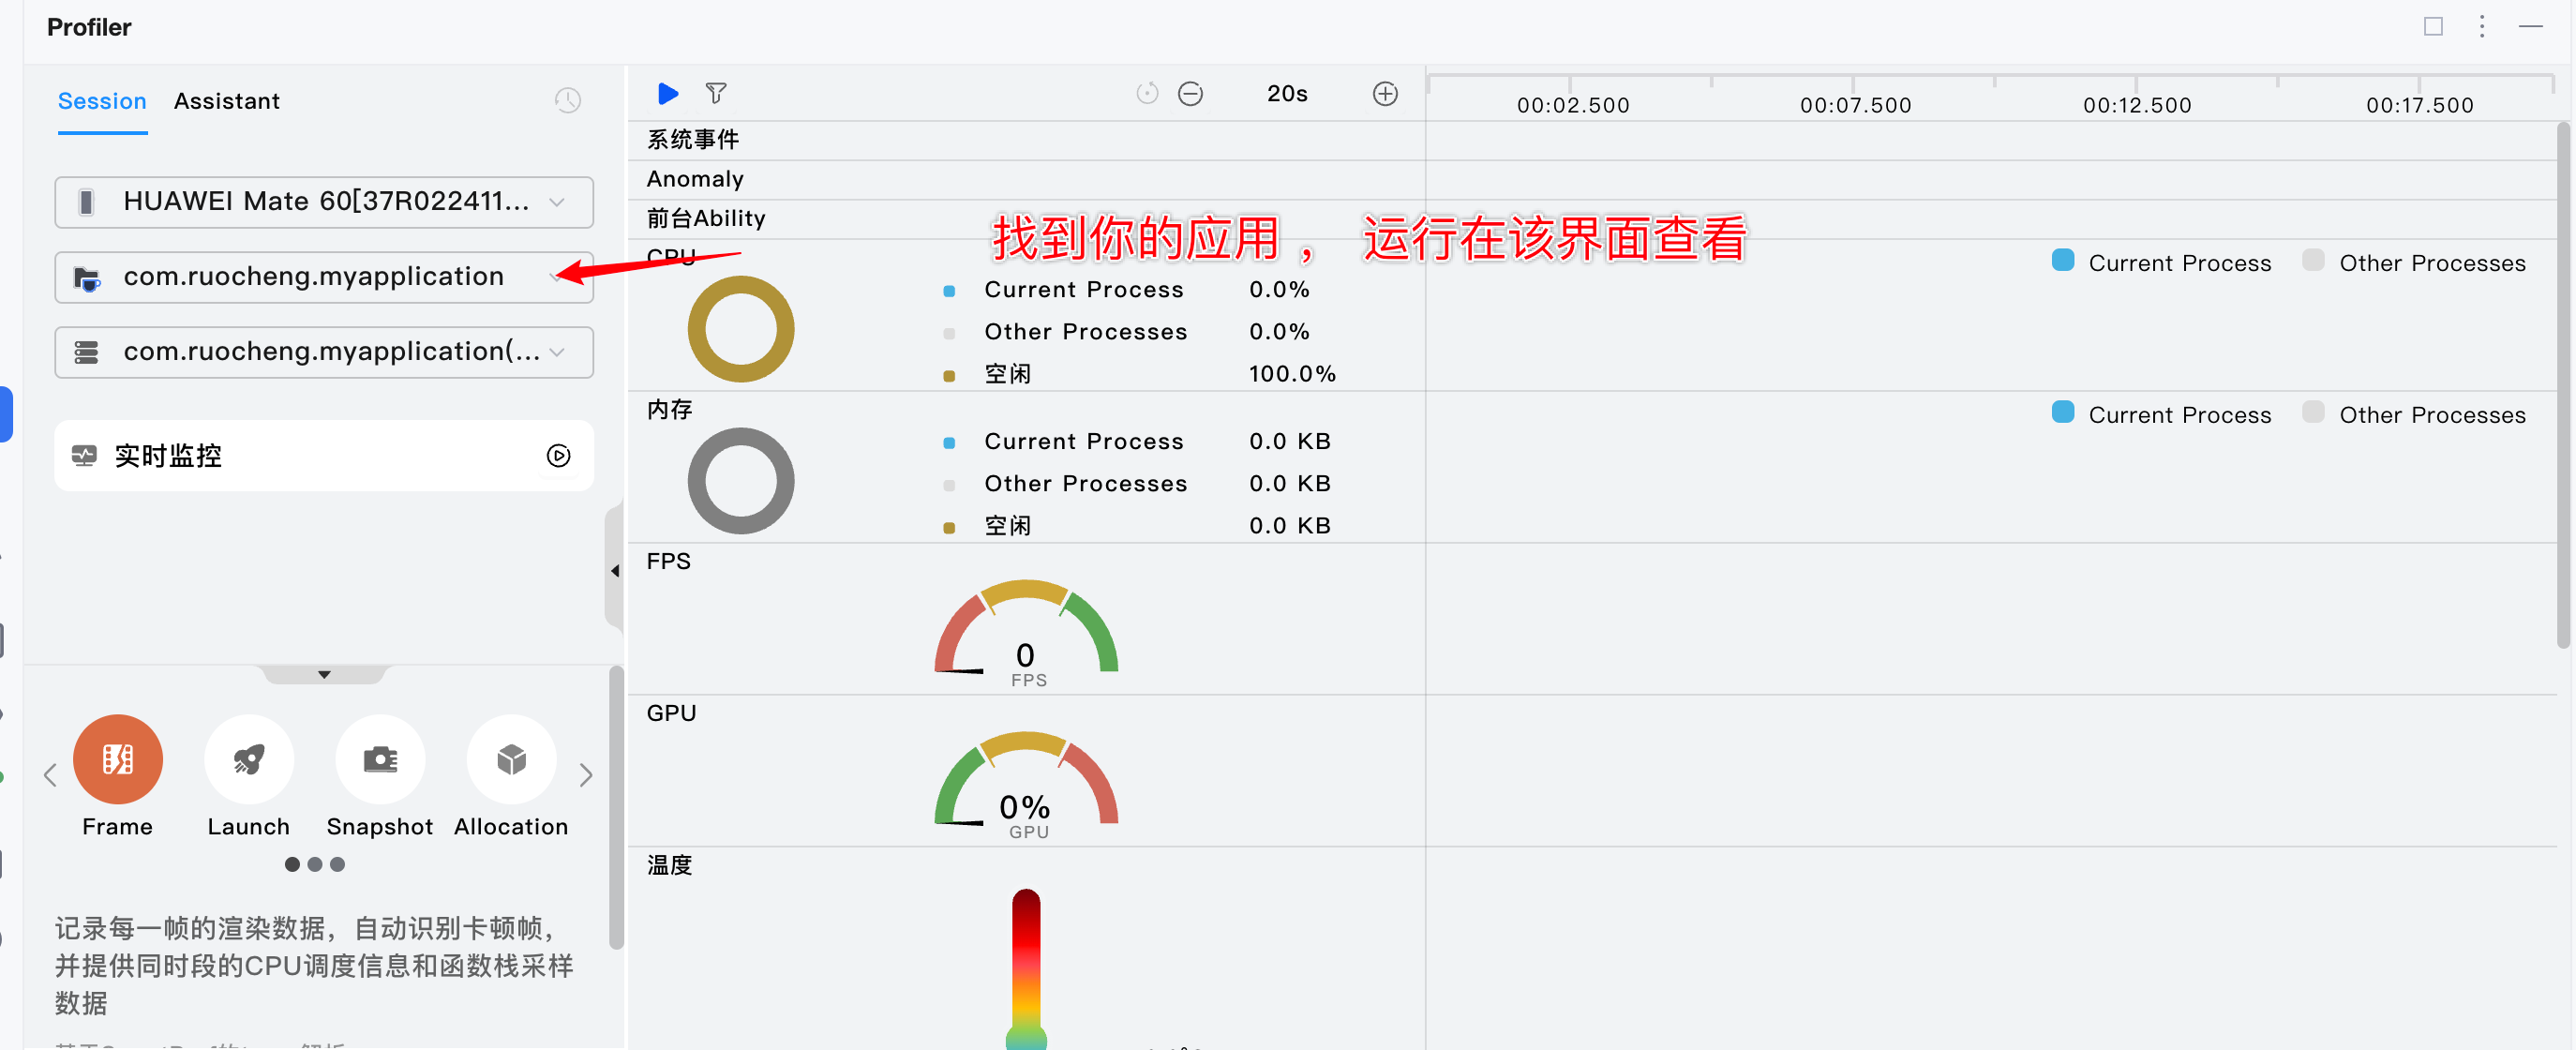Open the filter funnel icon
The image size is (2576, 1050).
(x=716, y=94)
